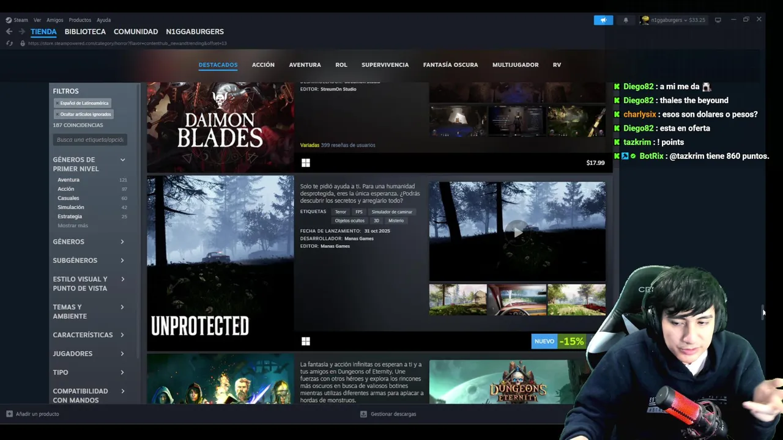Open the Ayuda menu
The height and width of the screenshot is (440, 783).
(x=103, y=20)
